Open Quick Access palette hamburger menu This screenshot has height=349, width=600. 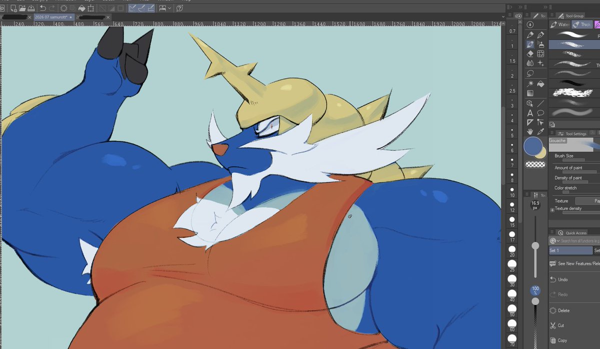pyautogui.click(x=552, y=233)
